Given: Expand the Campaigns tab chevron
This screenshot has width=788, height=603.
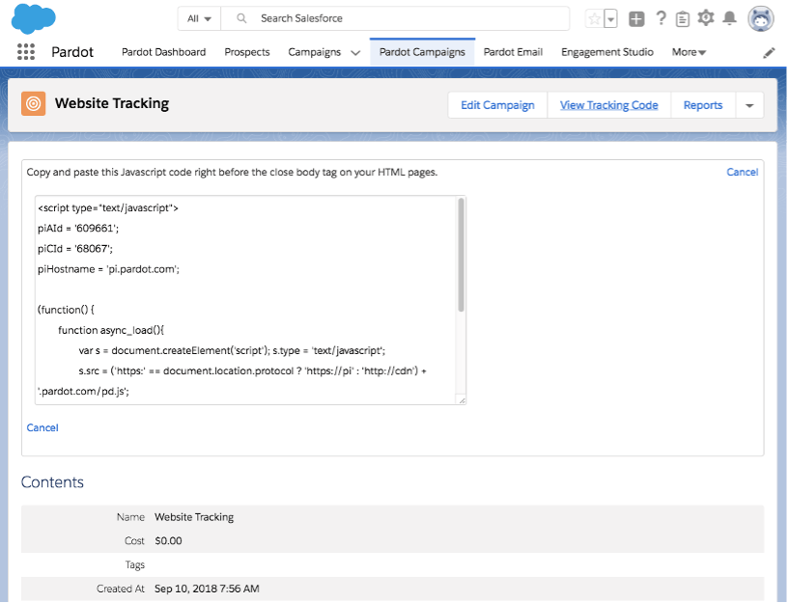Looking at the screenshot, I should [355, 52].
